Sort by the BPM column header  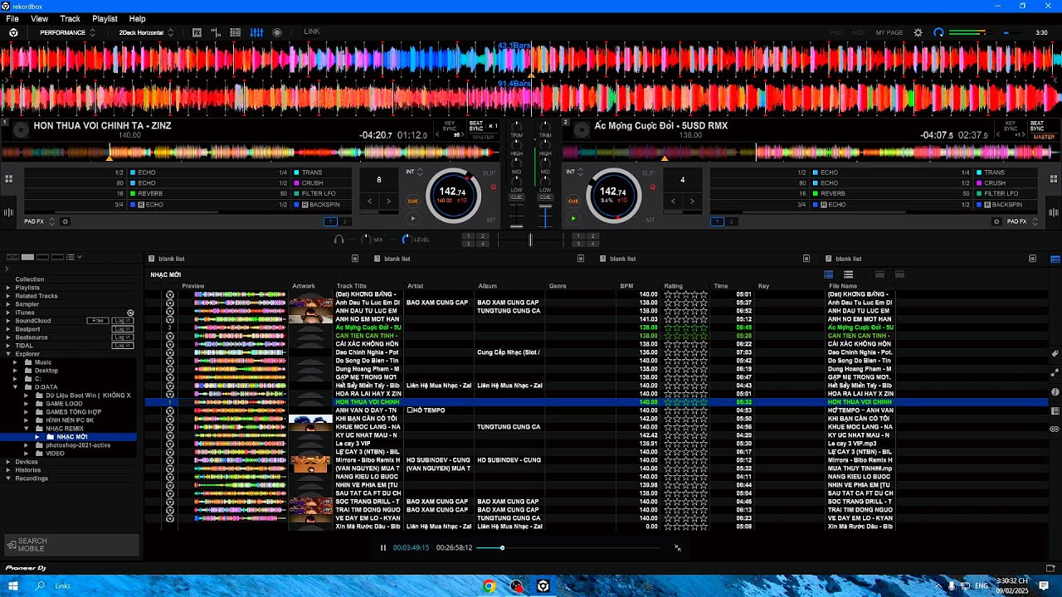(626, 286)
